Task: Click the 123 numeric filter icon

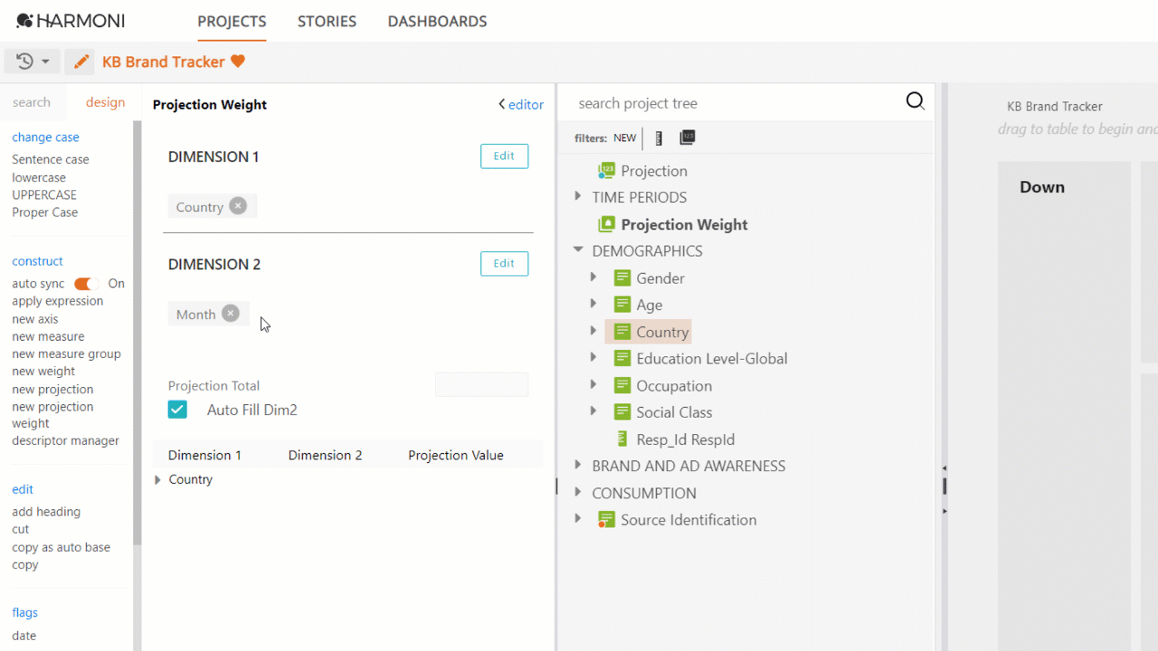Action: pos(688,137)
